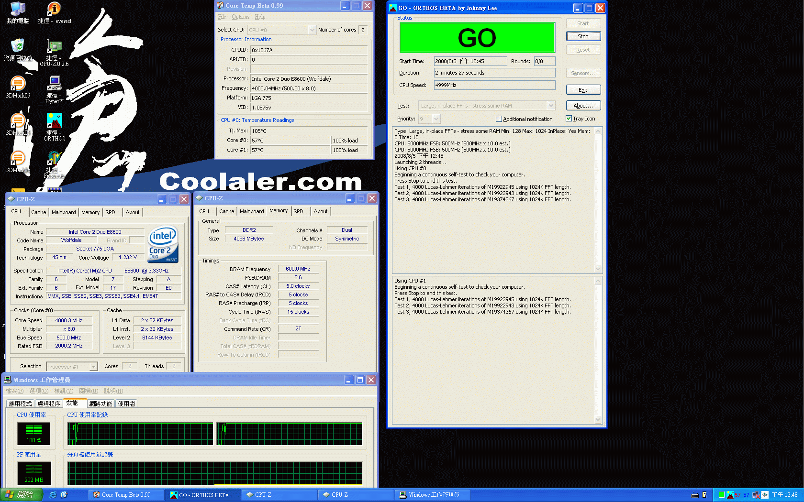This screenshot has height=502, width=804.
Task: Switch to the 應用程式 tab in Task Manager
Action: pos(21,404)
